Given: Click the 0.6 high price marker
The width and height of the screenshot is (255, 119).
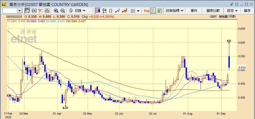Looking at the screenshot, I should (x=229, y=41).
